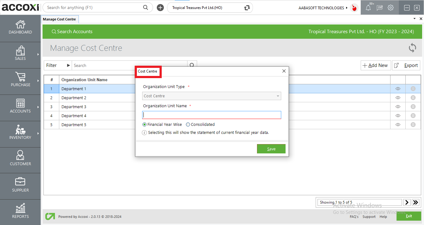Toggle the eye icon for Department 2
The width and height of the screenshot is (424, 225).
pos(398,98)
